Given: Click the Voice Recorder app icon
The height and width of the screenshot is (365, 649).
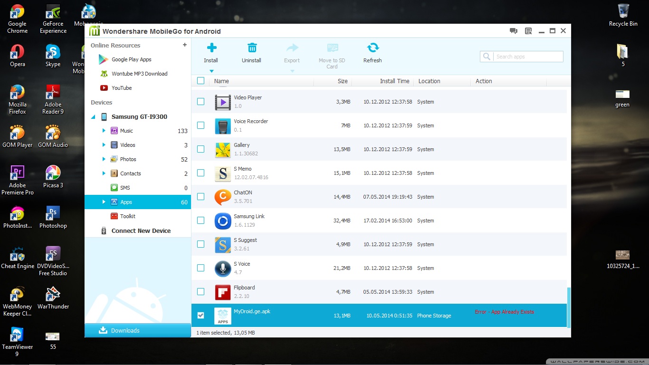Looking at the screenshot, I should coord(223,125).
